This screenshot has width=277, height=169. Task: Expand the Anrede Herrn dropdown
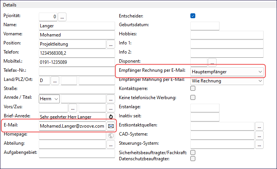[x=49, y=99]
